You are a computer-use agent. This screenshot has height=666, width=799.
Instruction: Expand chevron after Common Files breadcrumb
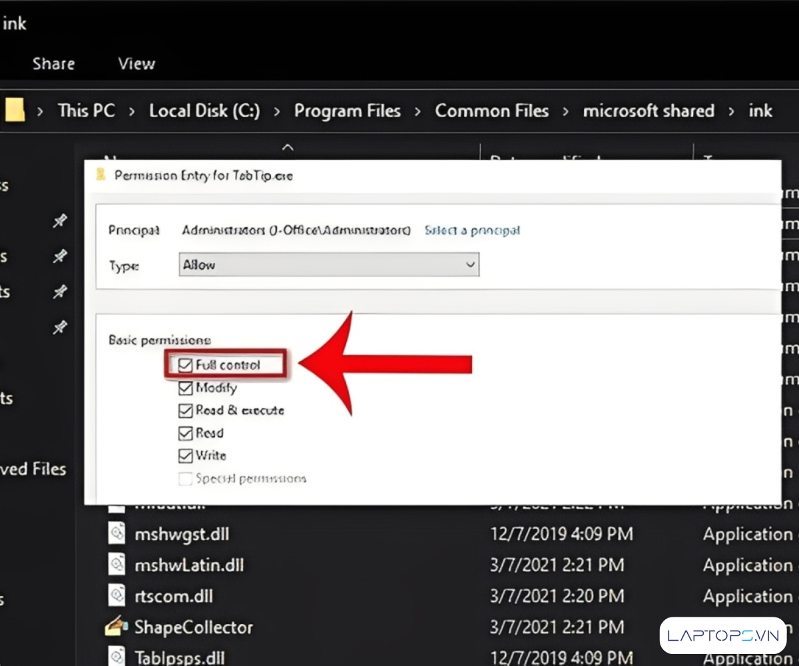[566, 111]
